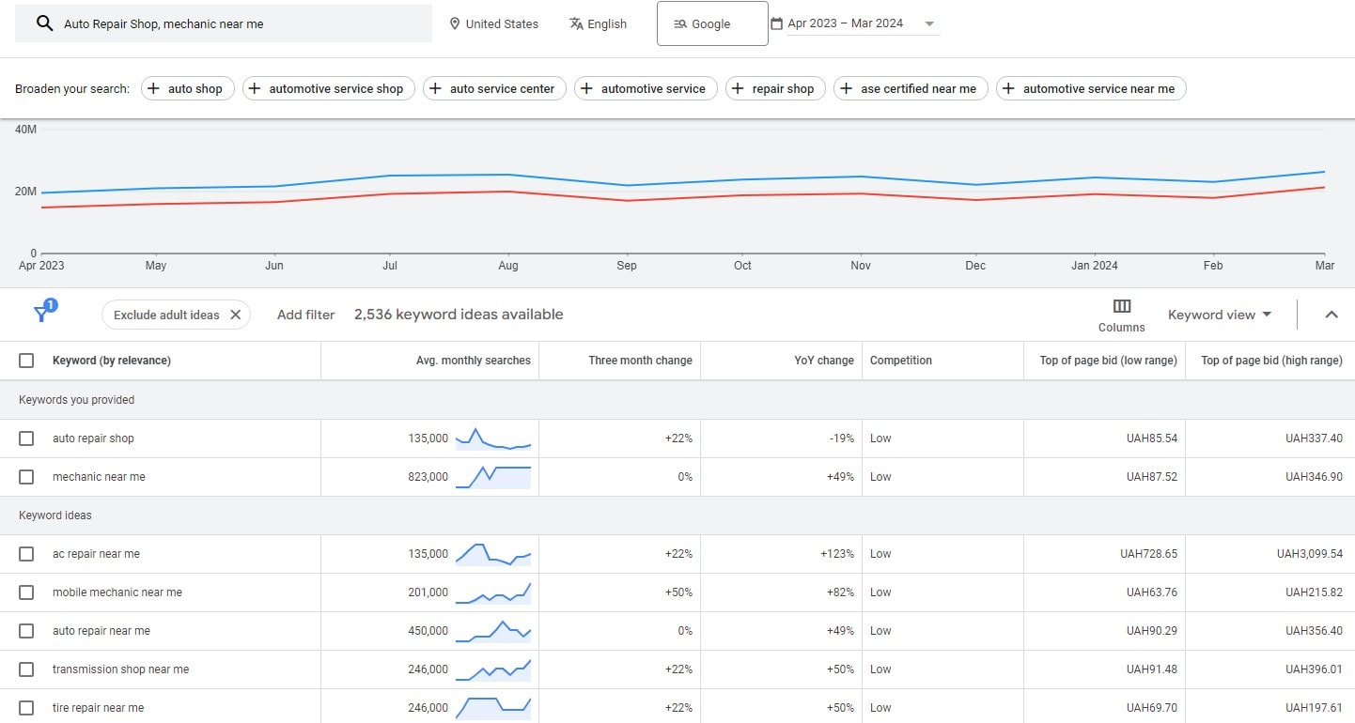Click the keyword search input field

point(244,23)
